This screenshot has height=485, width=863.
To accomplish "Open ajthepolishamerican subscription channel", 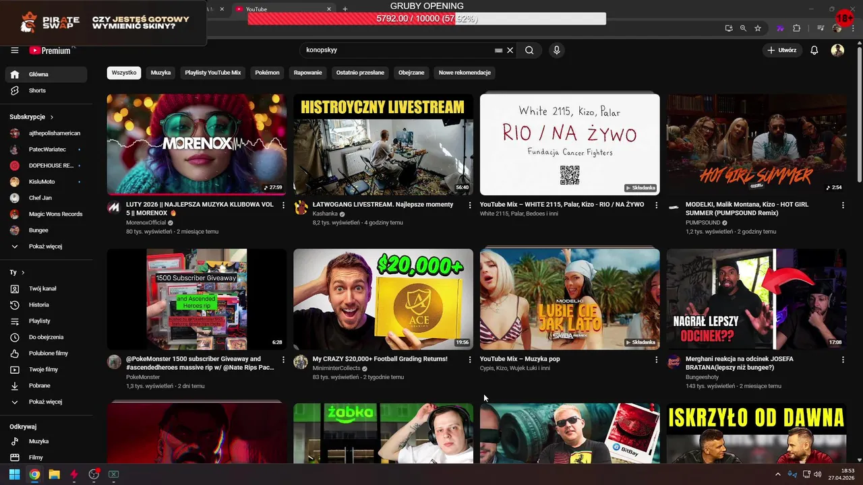I will 46,133.
